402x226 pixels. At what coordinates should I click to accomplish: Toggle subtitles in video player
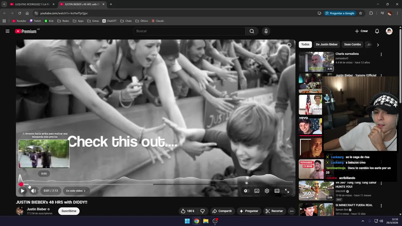coord(257,191)
